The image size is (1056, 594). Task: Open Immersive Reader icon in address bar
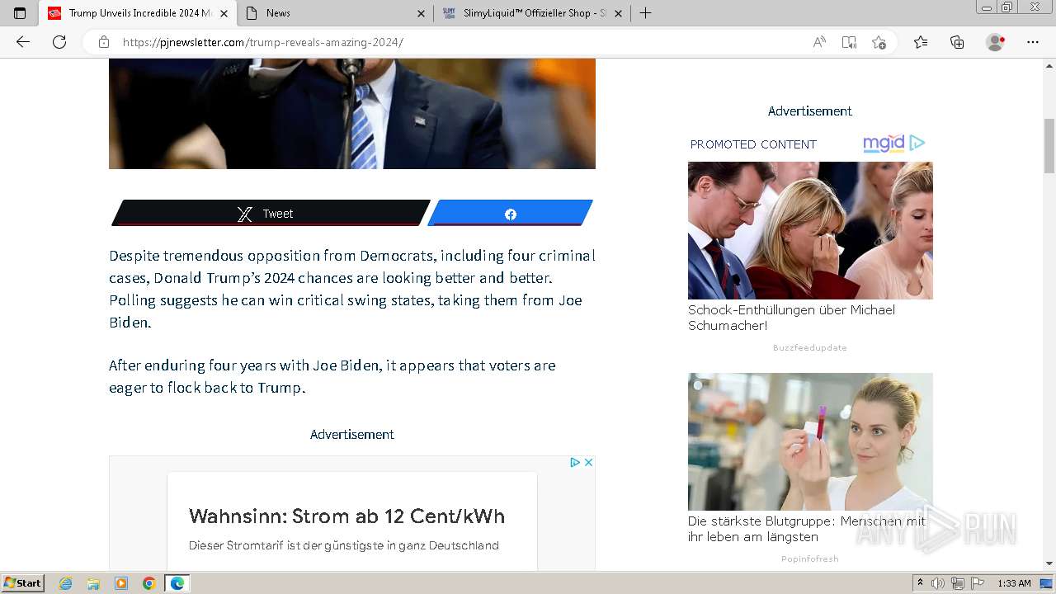click(x=849, y=42)
